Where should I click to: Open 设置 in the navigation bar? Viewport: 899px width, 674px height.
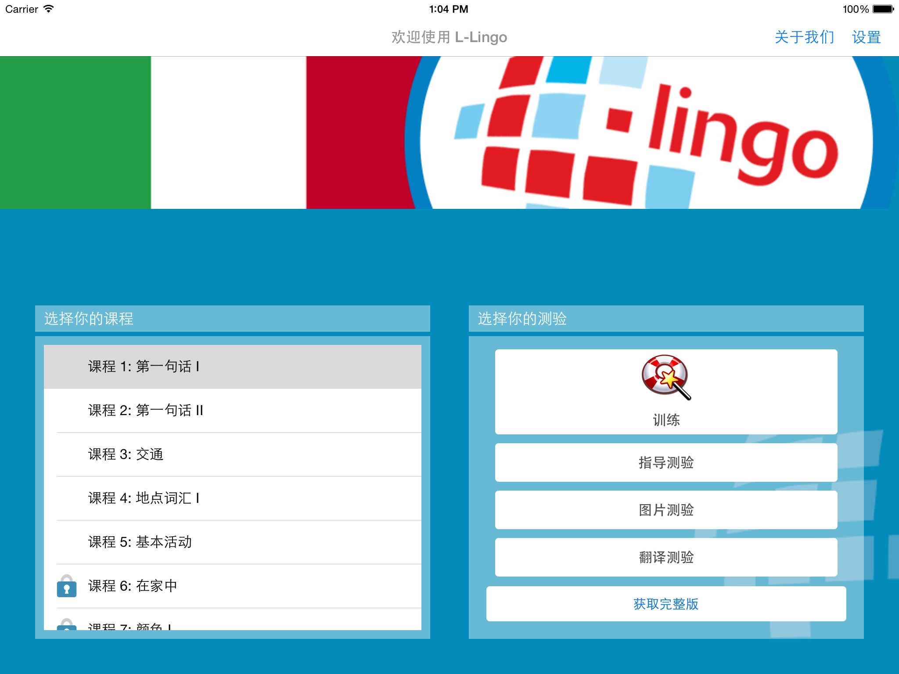tap(866, 37)
